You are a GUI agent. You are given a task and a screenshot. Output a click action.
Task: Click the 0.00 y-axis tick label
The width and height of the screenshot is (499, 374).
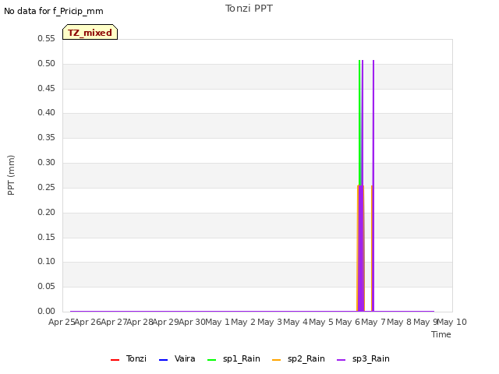(x=47, y=311)
